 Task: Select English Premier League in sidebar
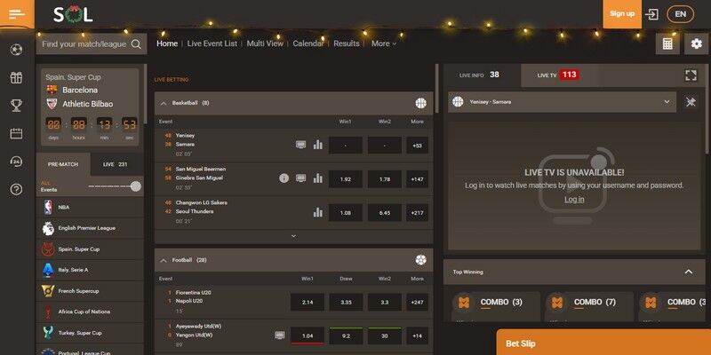pyautogui.click(x=90, y=228)
